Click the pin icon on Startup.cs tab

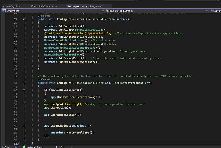click(x=83, y=6)
